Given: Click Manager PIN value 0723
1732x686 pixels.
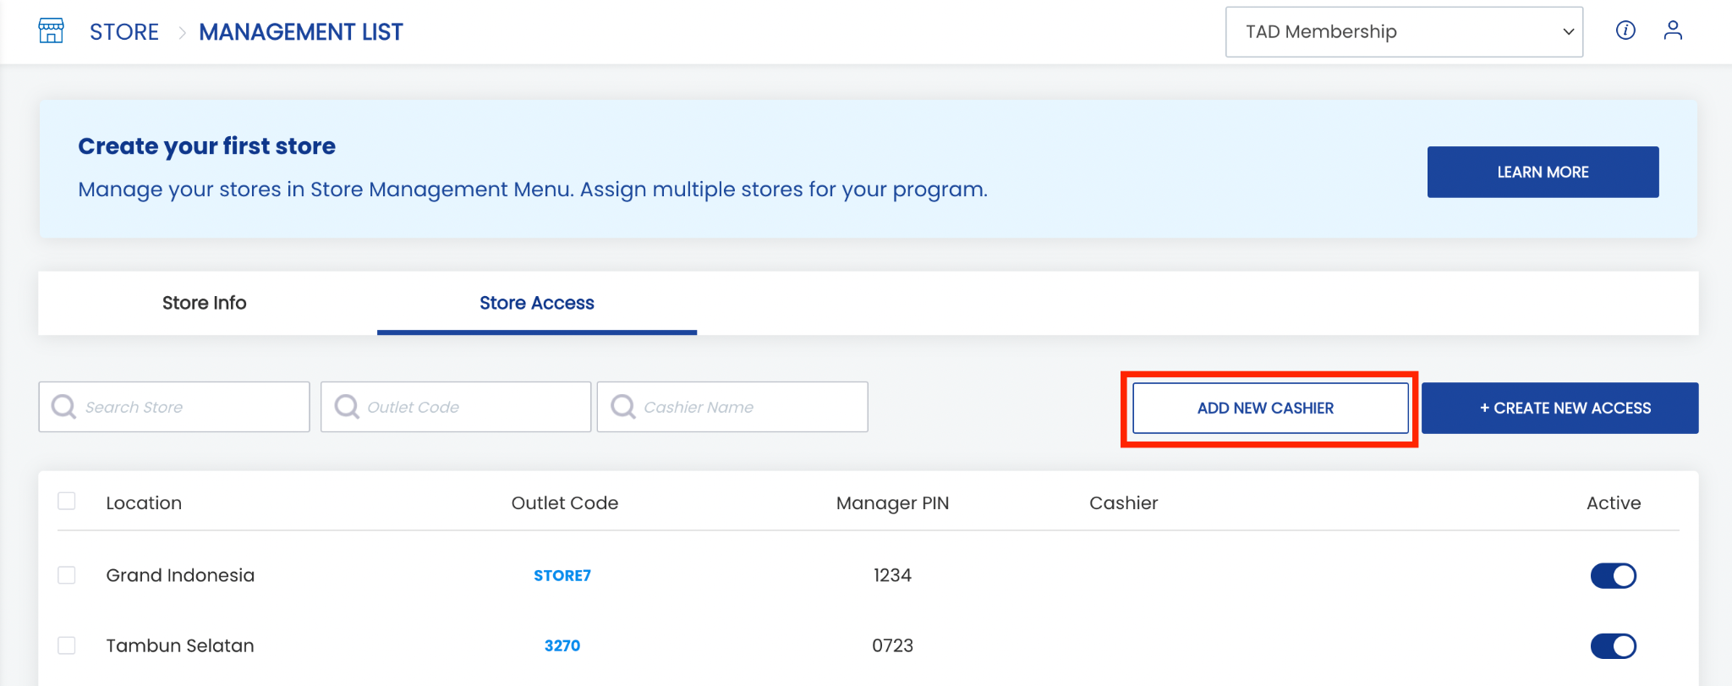Looking at the screenshot, I should (x=892, y=645).
